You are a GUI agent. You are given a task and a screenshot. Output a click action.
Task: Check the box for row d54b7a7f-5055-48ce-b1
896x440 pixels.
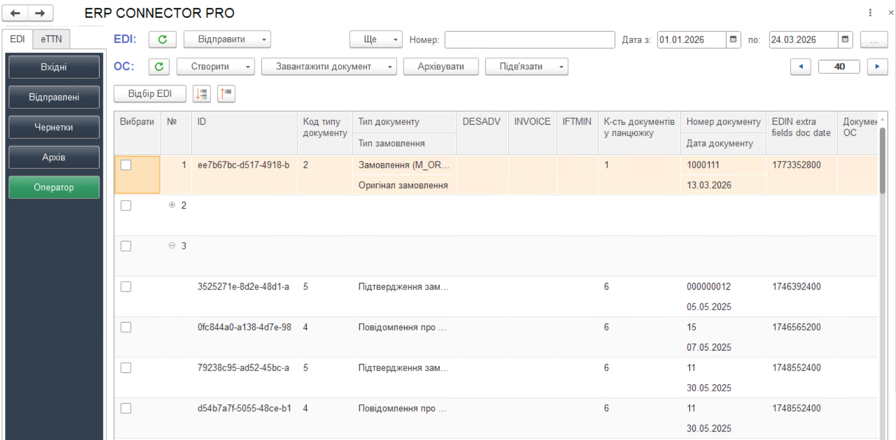126,409
